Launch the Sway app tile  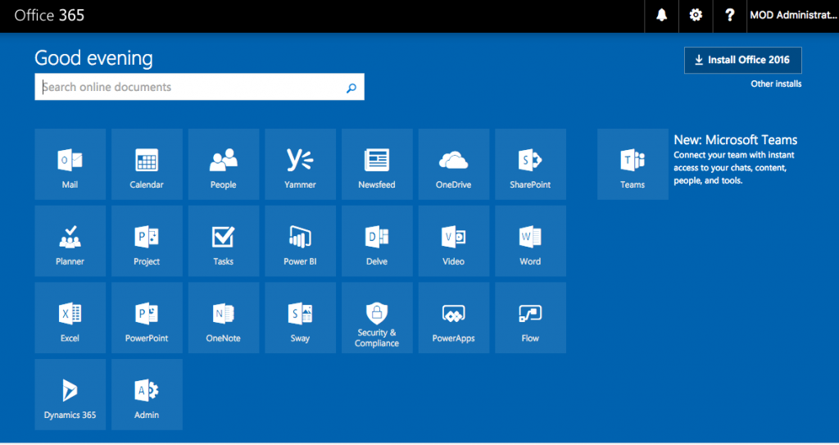tap(300, 317)
